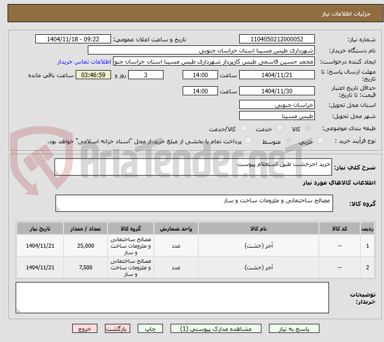Click آجر (خشت) in row 1
The width and height of the screenshot is (384, 342).
[x=259, y=246]
